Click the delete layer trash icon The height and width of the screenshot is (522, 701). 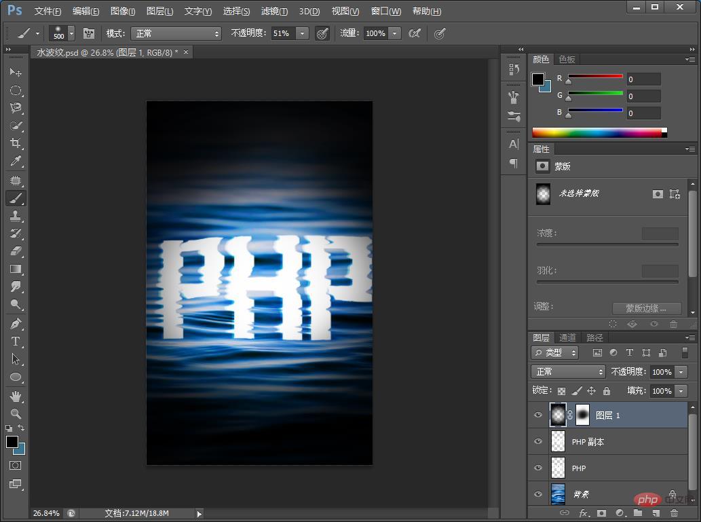pos(674,513)
